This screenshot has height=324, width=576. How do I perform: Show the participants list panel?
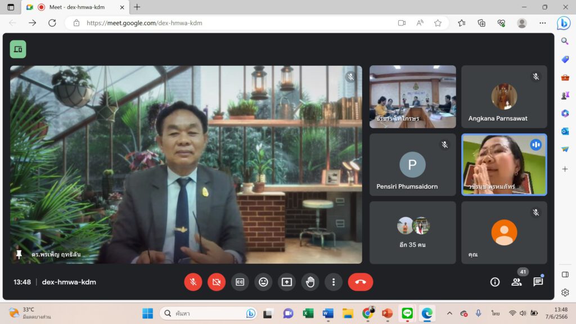click(516, 282)
